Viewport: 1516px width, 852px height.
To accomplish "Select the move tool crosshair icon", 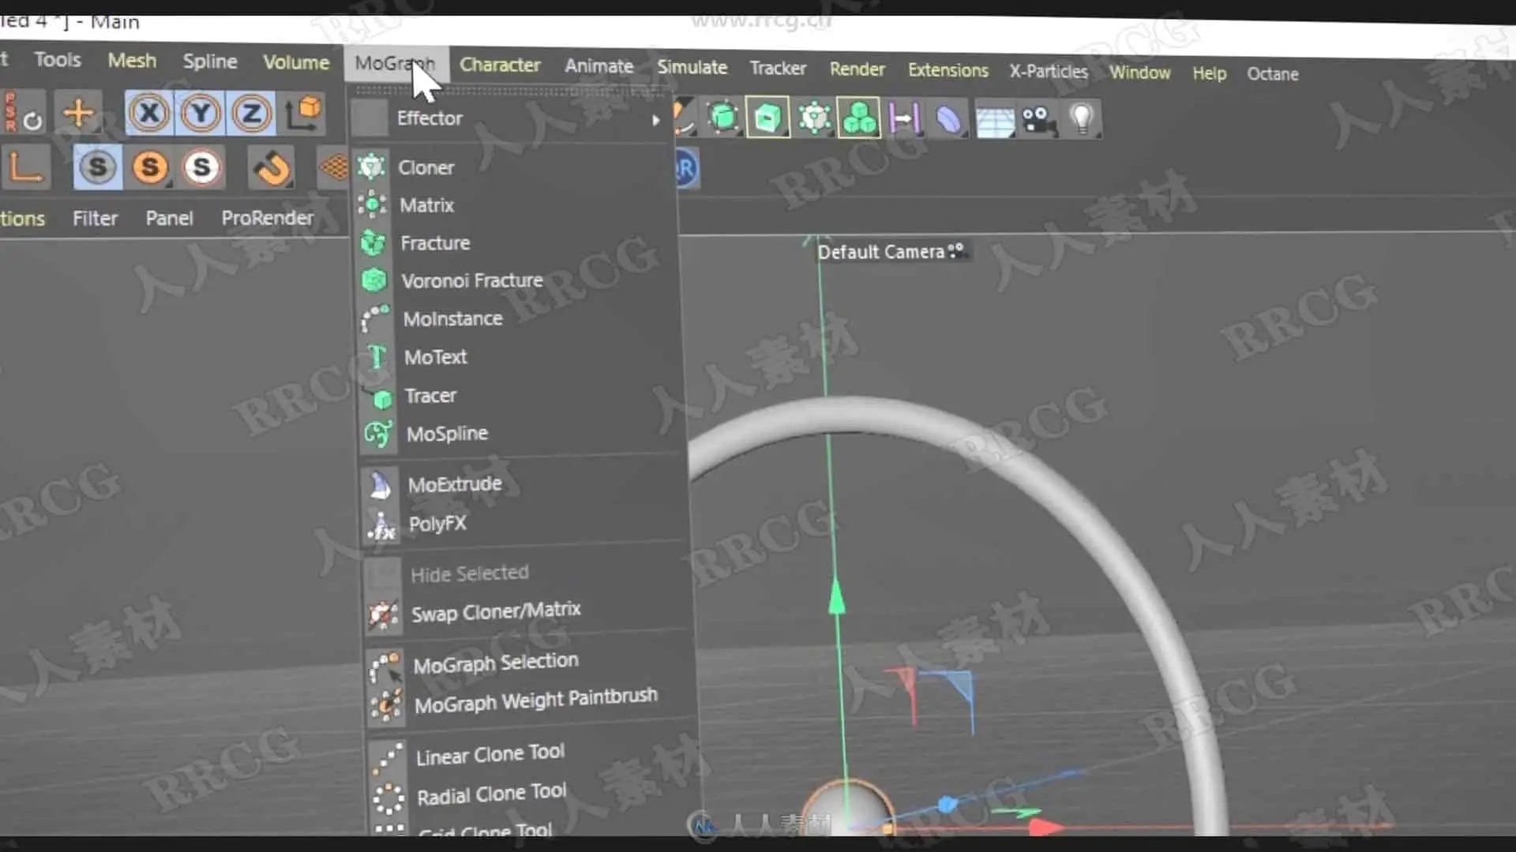I will (x=78, y=113).
